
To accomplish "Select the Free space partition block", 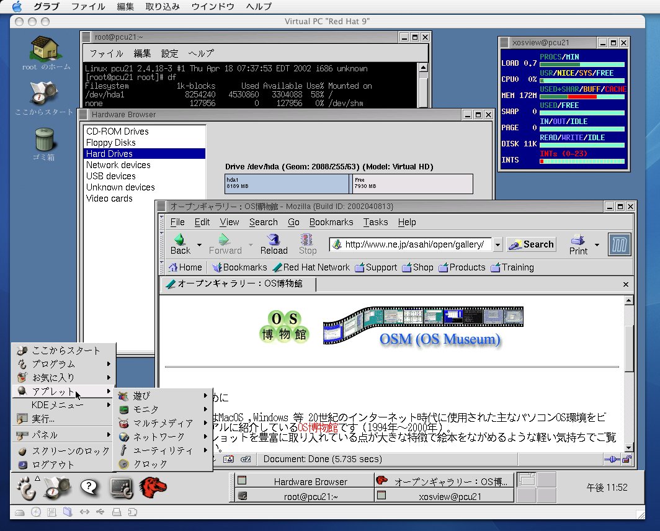I will (412, 184).
